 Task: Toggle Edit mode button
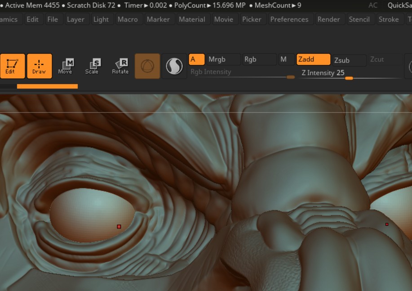point(12,66)
